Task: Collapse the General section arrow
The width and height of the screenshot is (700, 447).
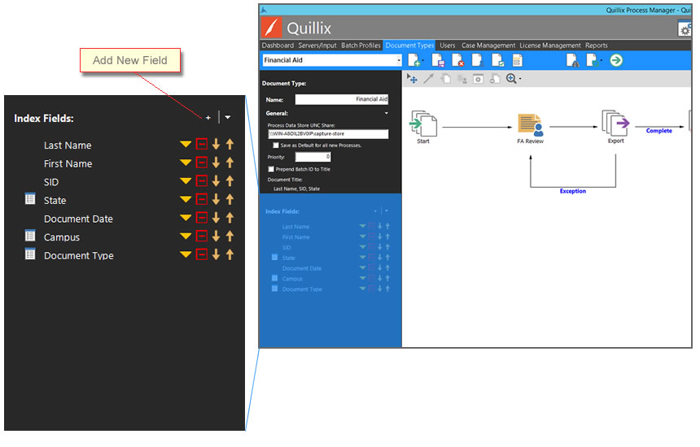Action: click(x=386, y=113)
